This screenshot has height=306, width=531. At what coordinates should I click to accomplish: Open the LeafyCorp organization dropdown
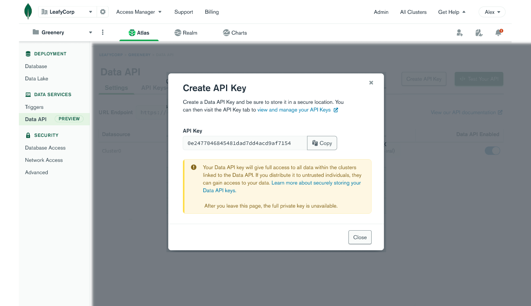(67, 12)
